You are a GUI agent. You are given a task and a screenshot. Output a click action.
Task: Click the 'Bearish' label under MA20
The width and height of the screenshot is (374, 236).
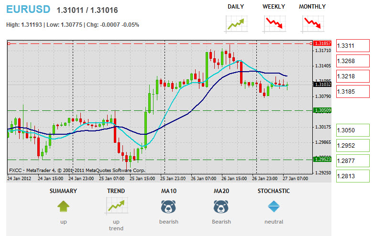tap(221, 222)
